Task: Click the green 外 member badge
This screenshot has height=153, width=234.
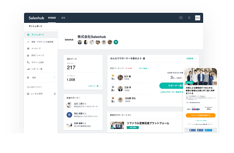Action: (x=116, y=42)
